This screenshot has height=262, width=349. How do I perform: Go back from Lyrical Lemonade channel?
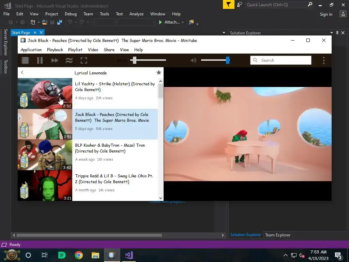point(22,72)
